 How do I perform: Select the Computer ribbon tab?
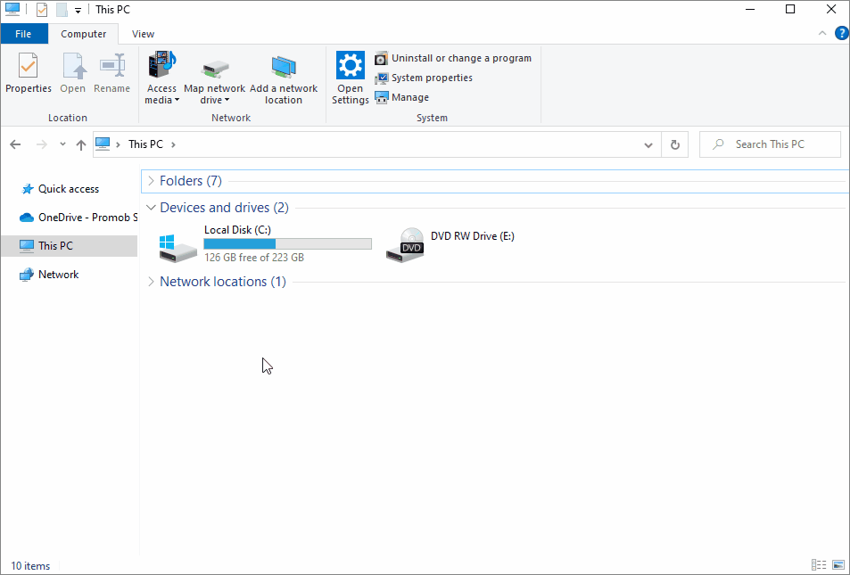click(x=84, y=34)
